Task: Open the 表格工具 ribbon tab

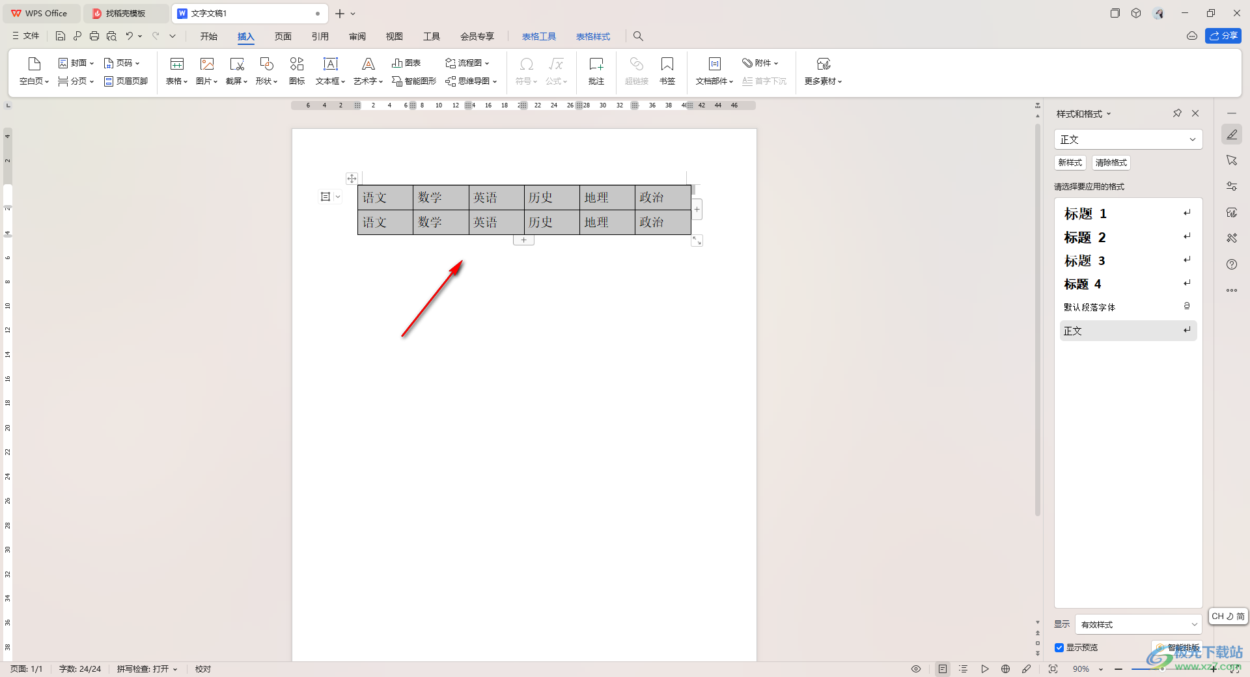Action: 539,36
